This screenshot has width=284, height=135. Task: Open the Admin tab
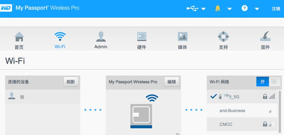[x=101, y=40]
